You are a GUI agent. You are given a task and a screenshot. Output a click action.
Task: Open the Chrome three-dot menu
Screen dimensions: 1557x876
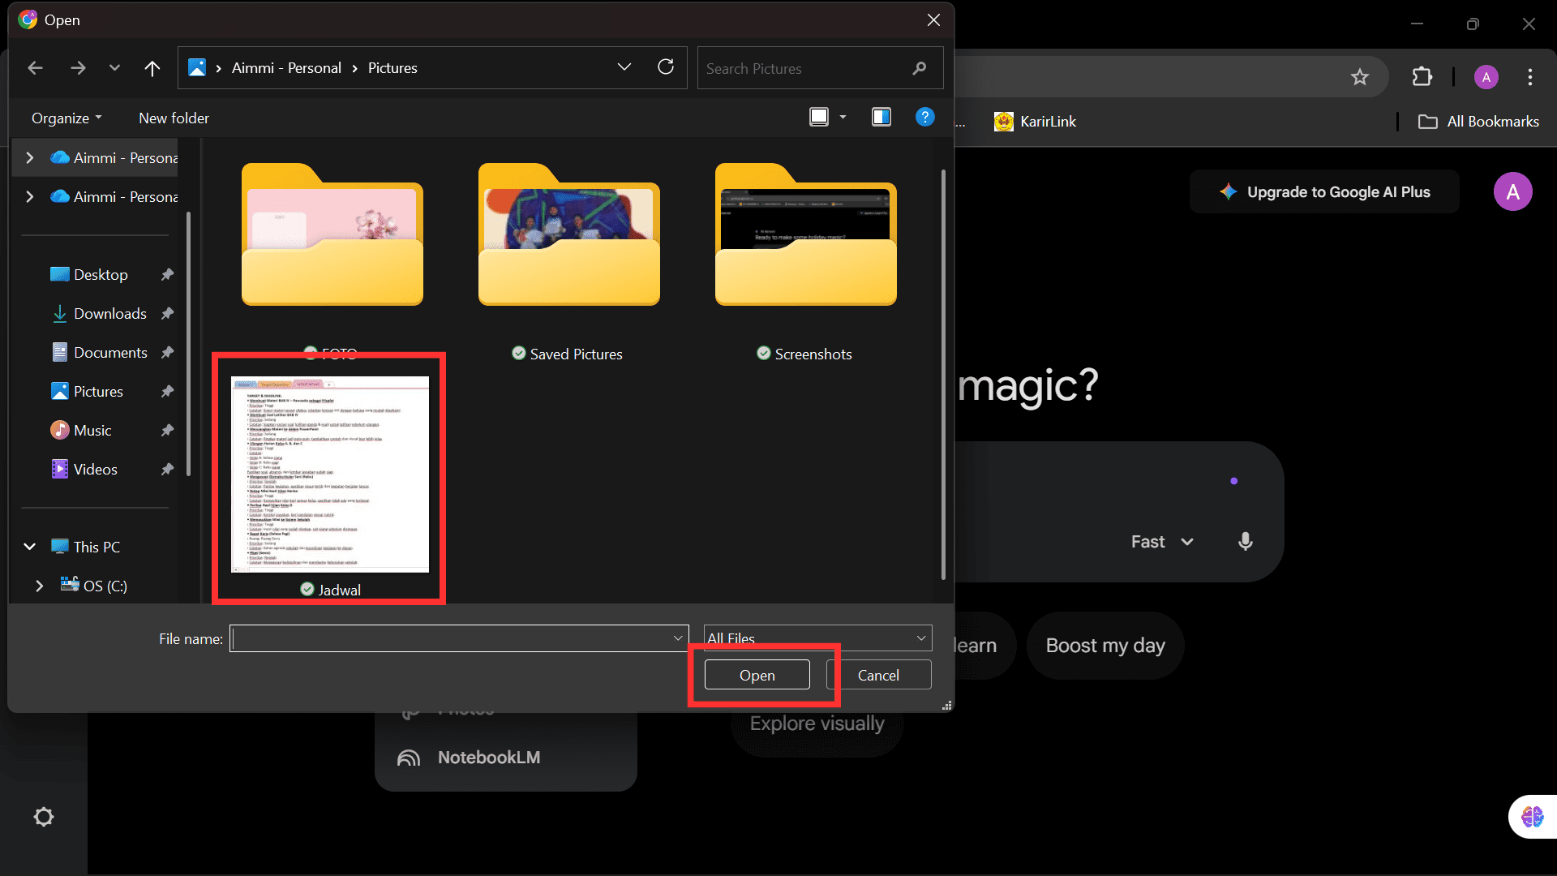click(x=1530, y=77)
